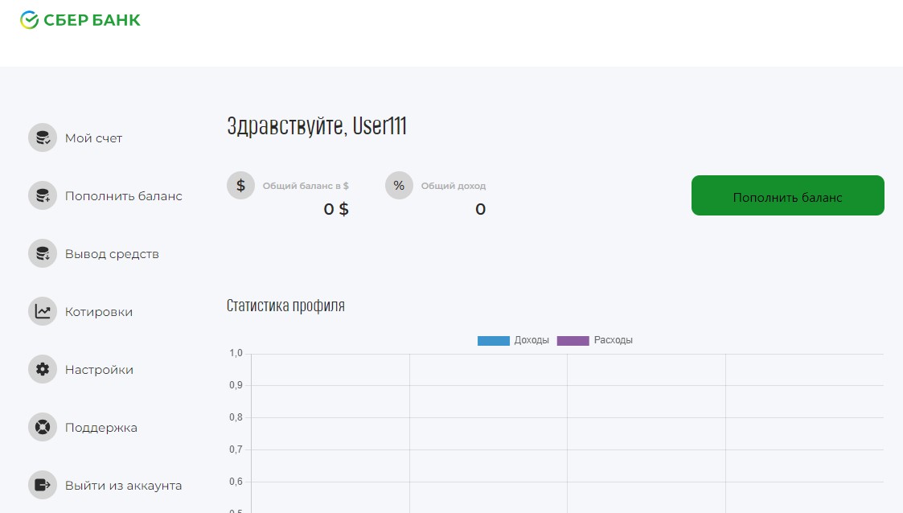Toggle the blue Доходы legend swatch
Screen dimensions: 903x513
493,341
